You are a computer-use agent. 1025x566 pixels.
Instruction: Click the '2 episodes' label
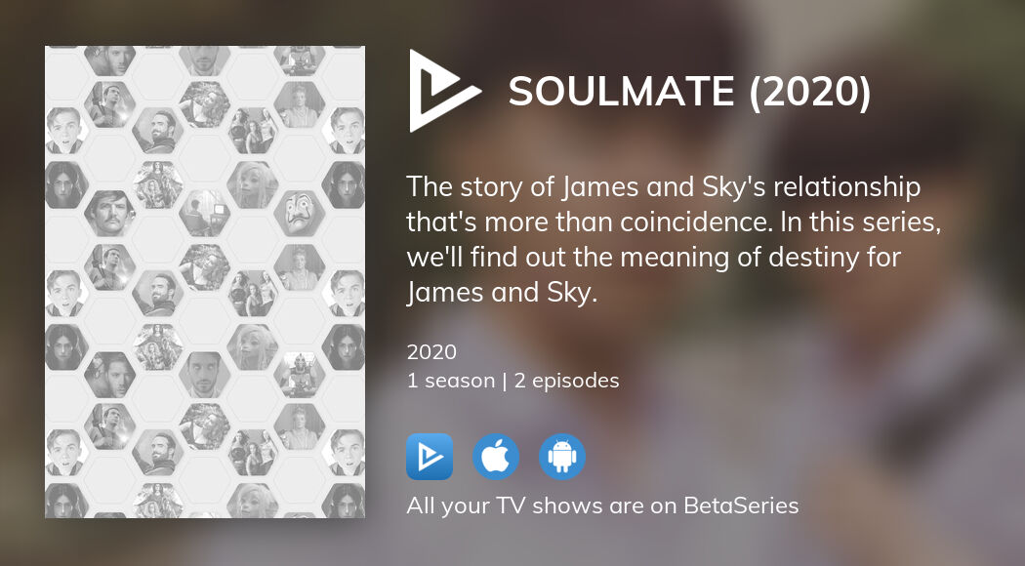567,381
